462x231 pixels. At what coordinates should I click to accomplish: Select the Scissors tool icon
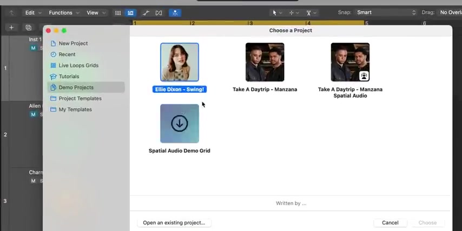tap(308, 13)
